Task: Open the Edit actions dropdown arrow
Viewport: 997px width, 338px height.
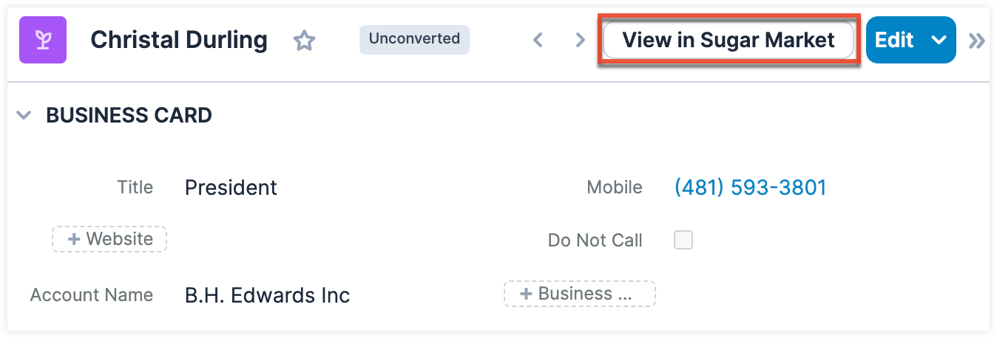Action: (939, 40)
